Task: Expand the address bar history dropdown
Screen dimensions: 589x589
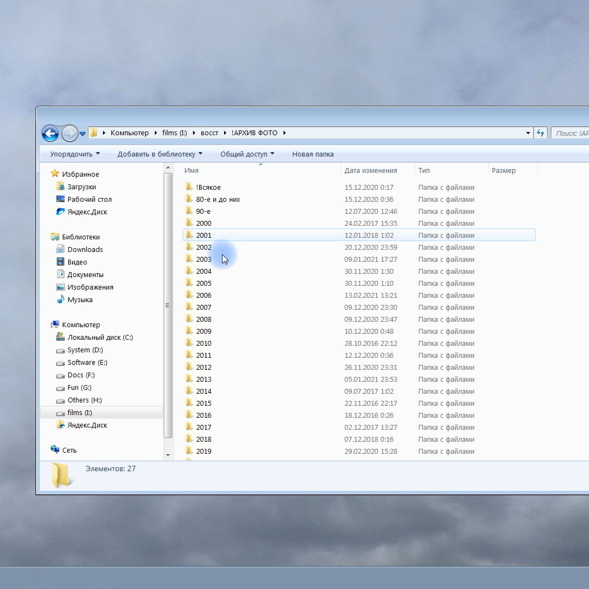Action: 528,133
